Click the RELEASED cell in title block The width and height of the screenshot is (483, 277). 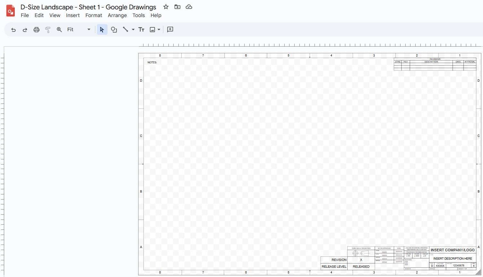point(361,266)
